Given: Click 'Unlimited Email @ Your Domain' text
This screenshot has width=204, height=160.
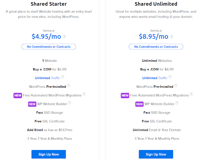Looking at the screenshot, I should click(x=157, y=130).
